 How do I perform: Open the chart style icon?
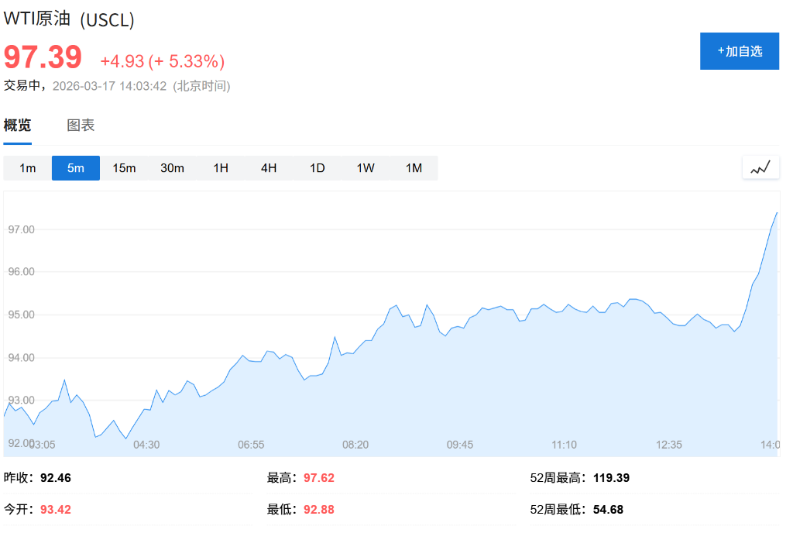click(x=760, y=167)
